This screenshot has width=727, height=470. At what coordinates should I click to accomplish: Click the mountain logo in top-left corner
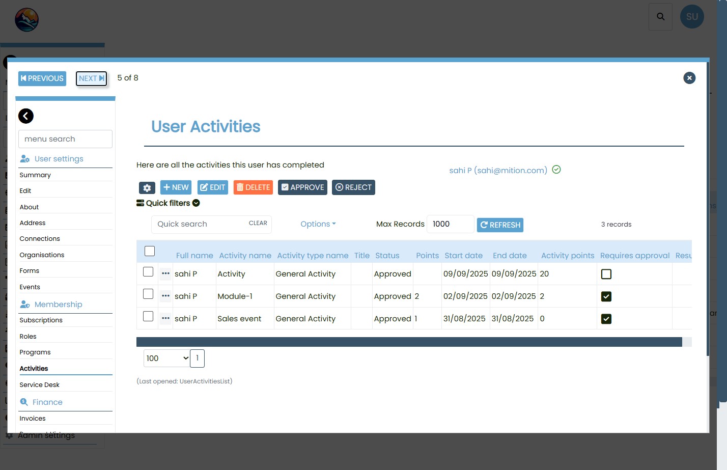(26, 20)
